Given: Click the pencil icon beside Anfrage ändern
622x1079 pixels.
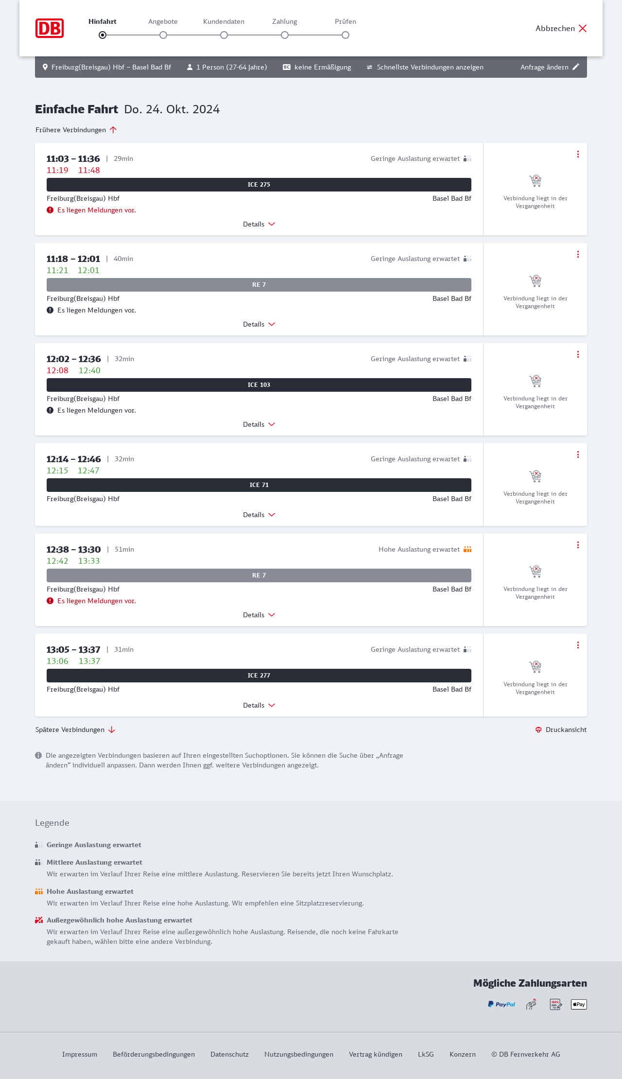Looking at the screenshot, I should [576, 67].
